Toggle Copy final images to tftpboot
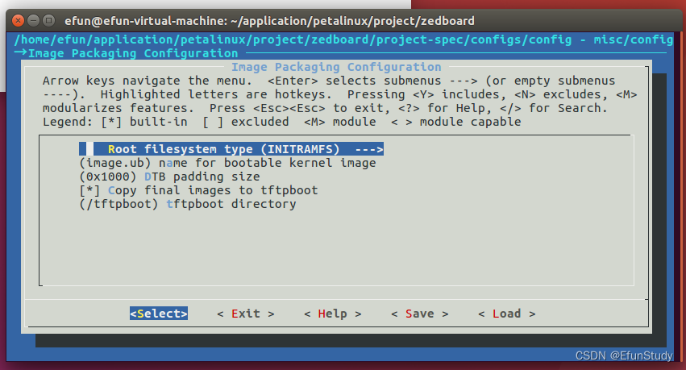The height and width of the screenshot is (370, 686). 198,190
